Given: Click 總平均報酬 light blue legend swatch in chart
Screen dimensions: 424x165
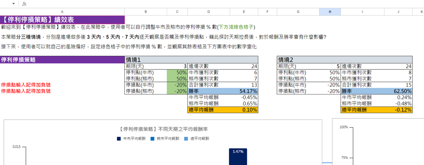Looking at the screenshot, I should pyautogui.click(x=186, y=139).
